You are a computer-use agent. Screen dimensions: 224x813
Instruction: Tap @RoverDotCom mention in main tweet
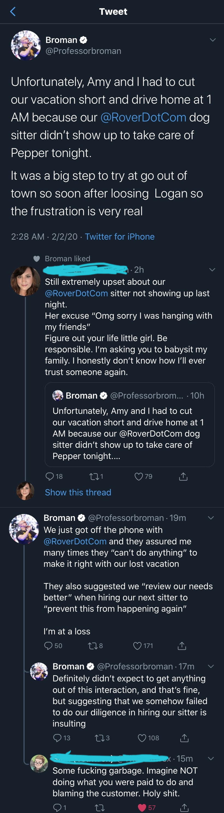click(143, 117)
